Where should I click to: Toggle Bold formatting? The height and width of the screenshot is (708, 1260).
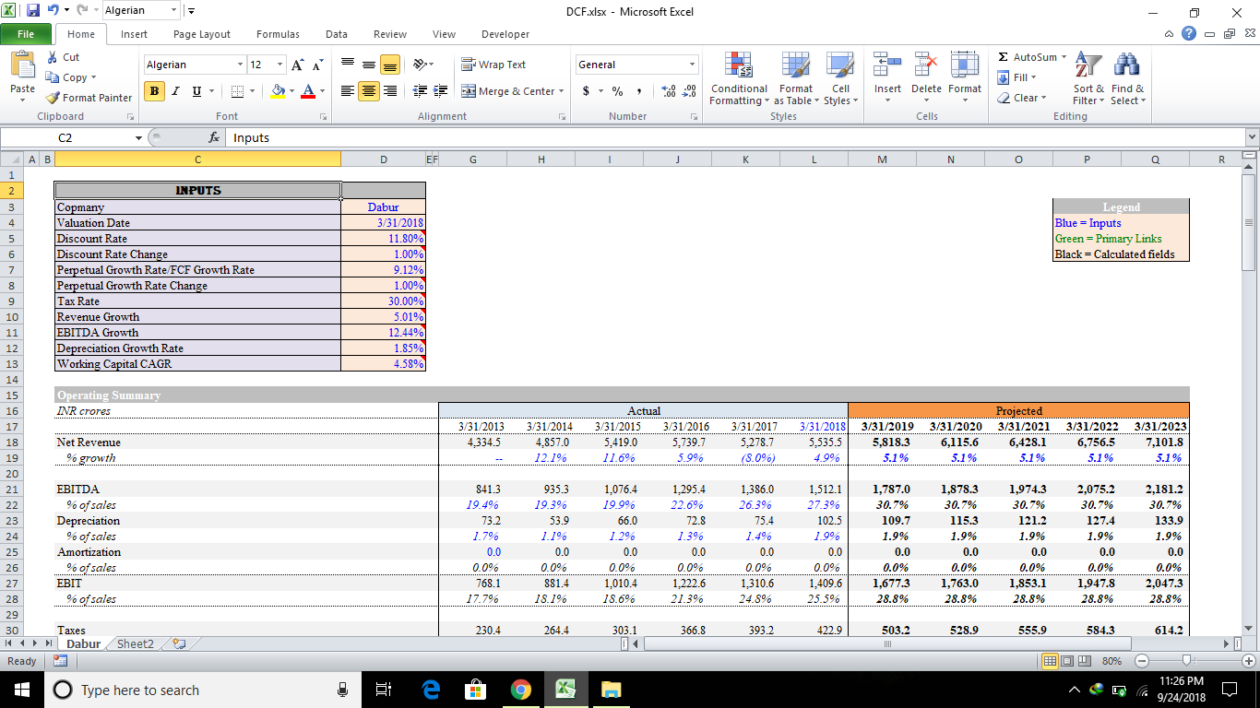pos(155,91)
